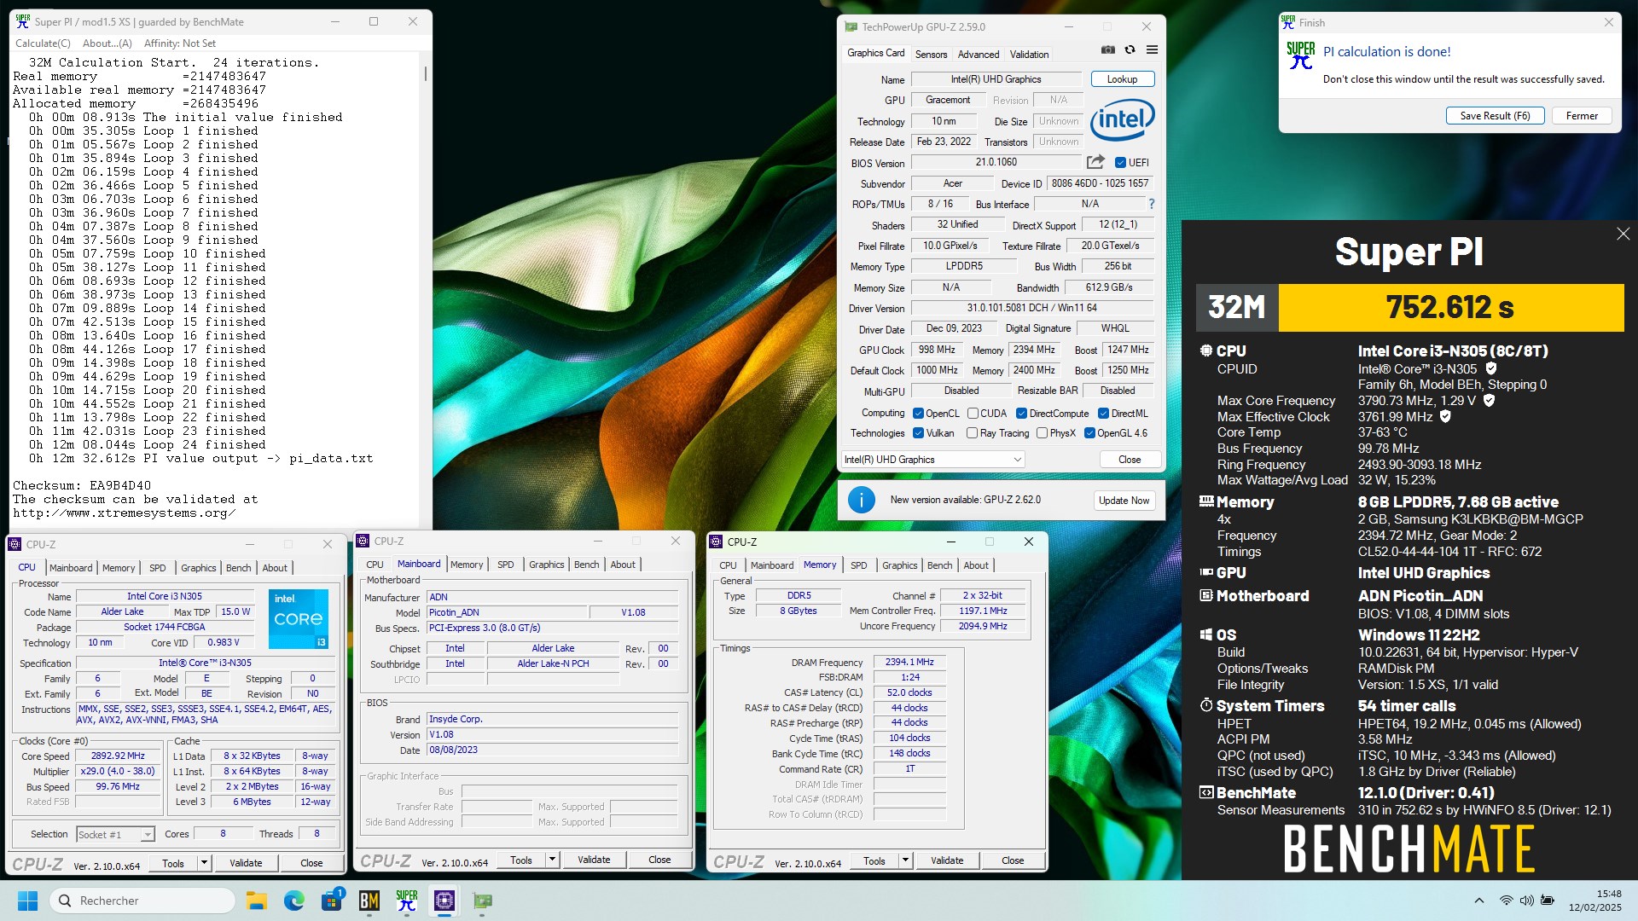Toggle the DirectML checkbox
1638x921 pixels.
pos(1103,414)
